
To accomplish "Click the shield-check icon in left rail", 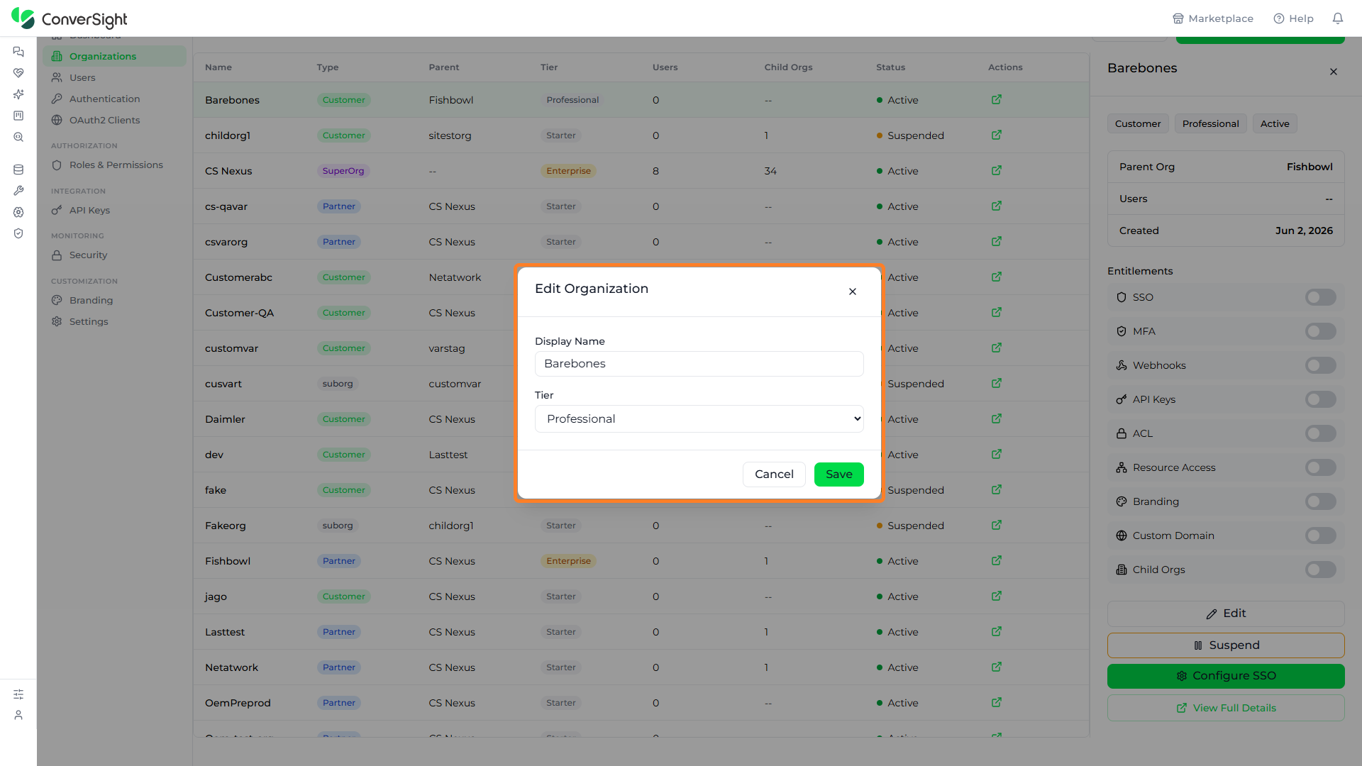I will (18, 233).
